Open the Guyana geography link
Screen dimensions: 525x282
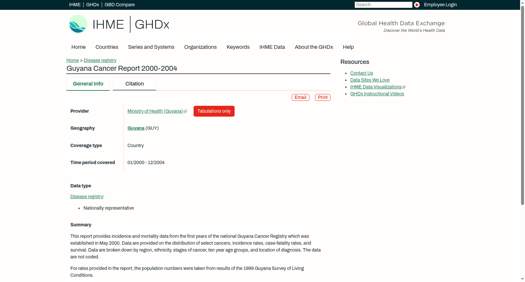pos(136,128)
